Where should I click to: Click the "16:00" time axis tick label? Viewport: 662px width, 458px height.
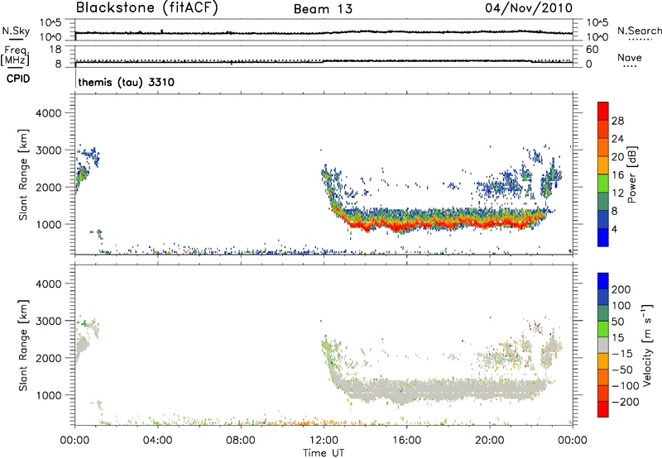tap(406, 441)
